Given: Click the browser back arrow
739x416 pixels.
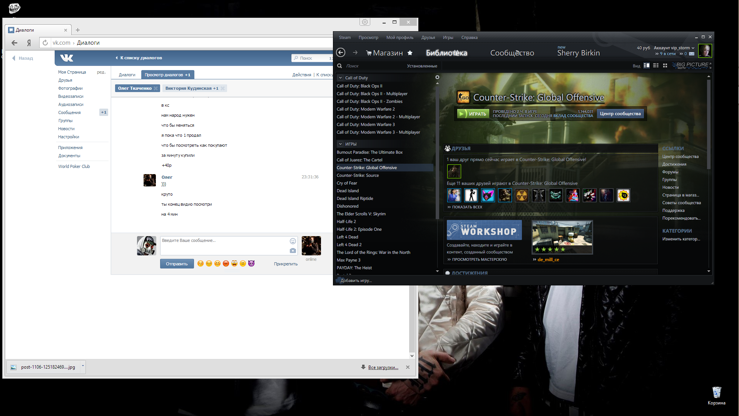Looking at the screenshot, I should [15, 43].
